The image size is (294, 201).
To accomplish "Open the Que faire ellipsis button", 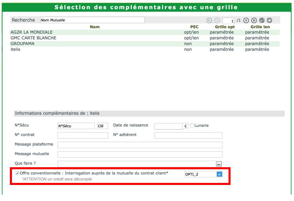I will (219, 164).
